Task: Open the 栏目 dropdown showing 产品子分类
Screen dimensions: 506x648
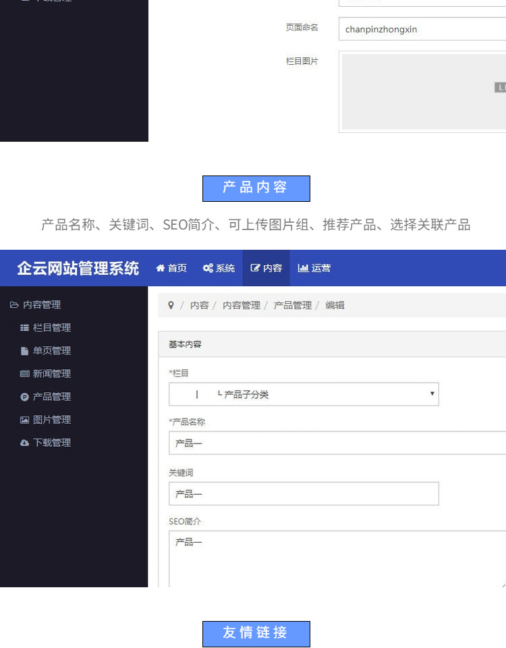Action: click(x=304, y=394)
